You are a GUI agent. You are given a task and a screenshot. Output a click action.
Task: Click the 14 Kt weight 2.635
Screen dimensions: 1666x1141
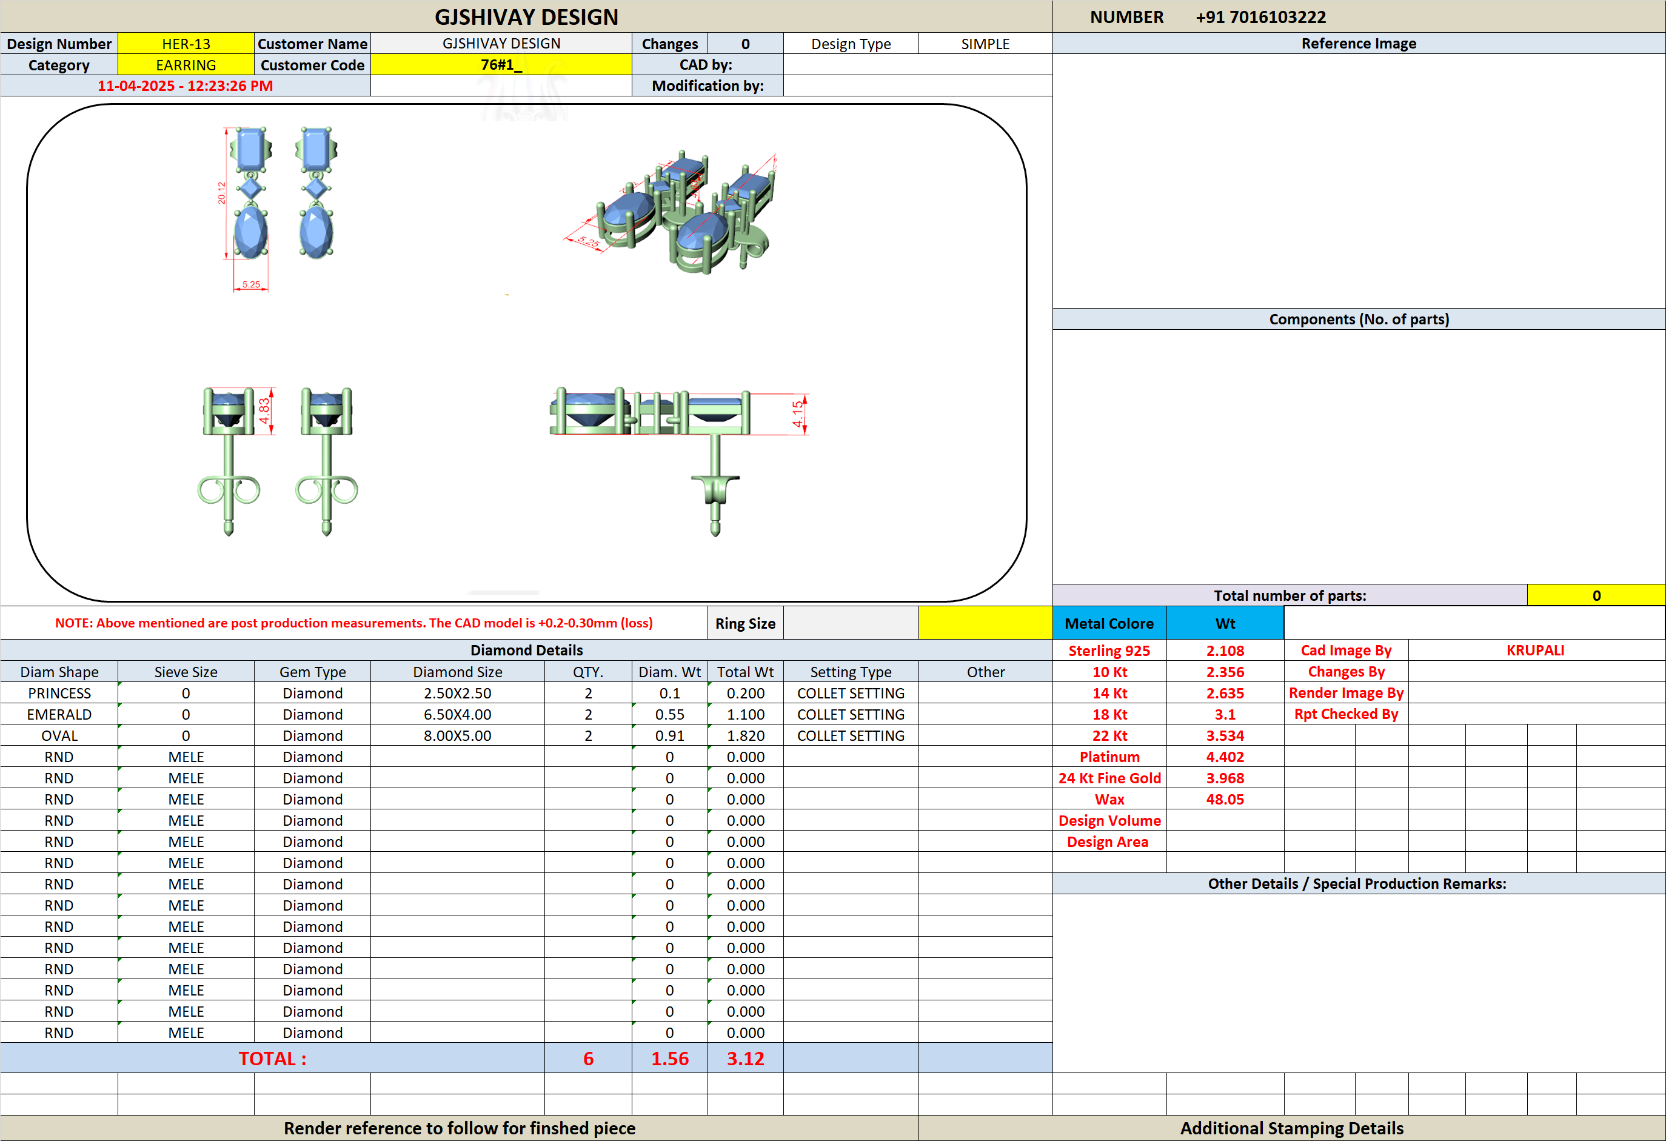[1225, 694]
